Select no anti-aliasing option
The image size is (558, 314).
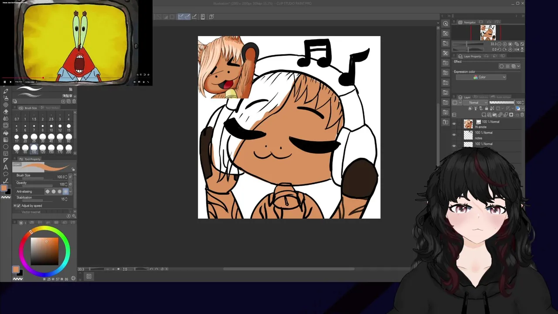click(x=48, y=191)
